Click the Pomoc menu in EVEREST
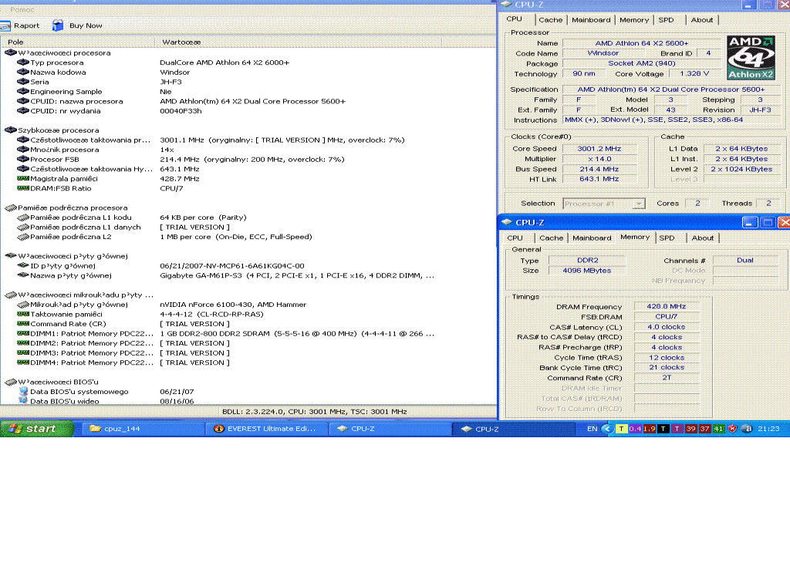The width and height of the screenshot is (790, 583). pyautogui.click(x=22, y=9)
